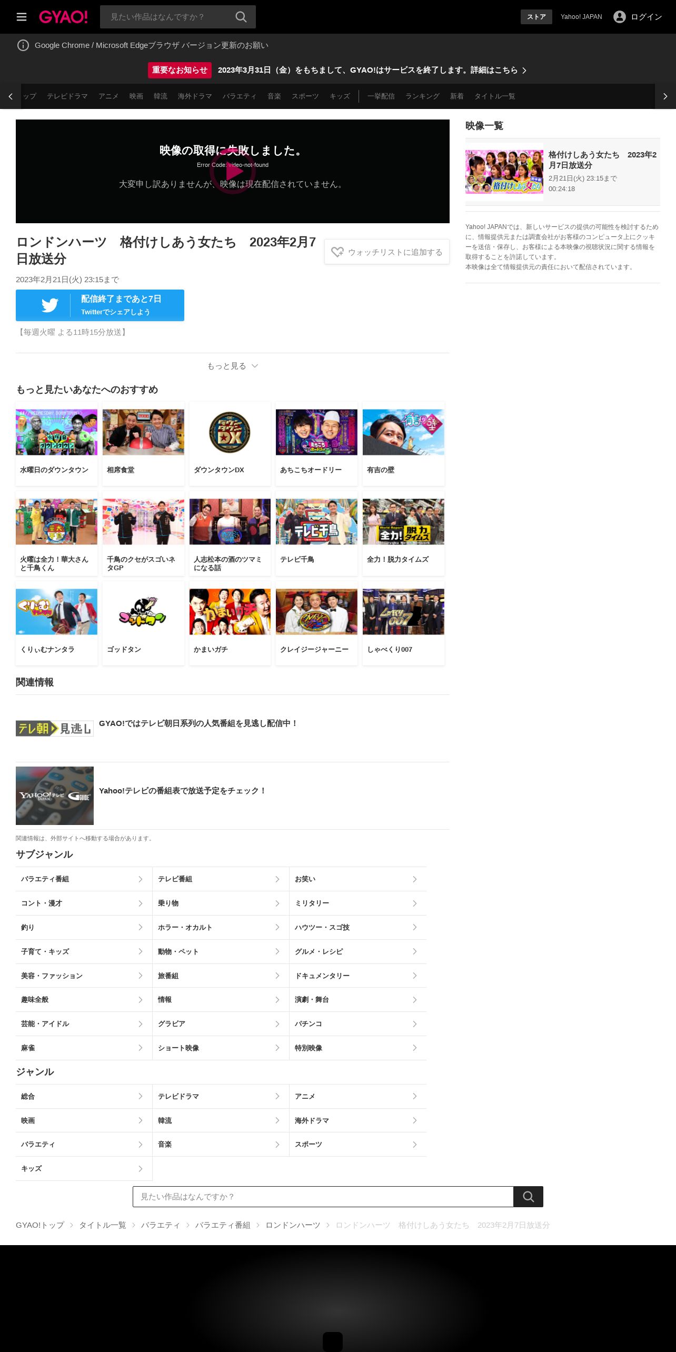
Task: Open the ストア button
Action: click(536, 17)
